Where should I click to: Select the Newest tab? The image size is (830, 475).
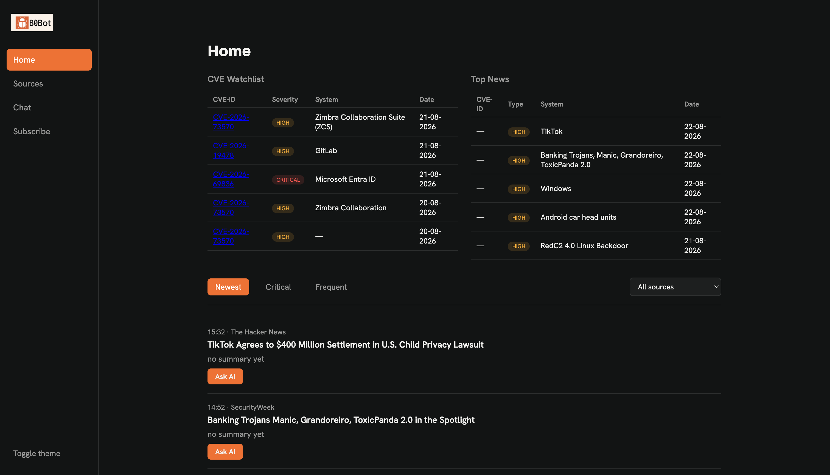228,287
